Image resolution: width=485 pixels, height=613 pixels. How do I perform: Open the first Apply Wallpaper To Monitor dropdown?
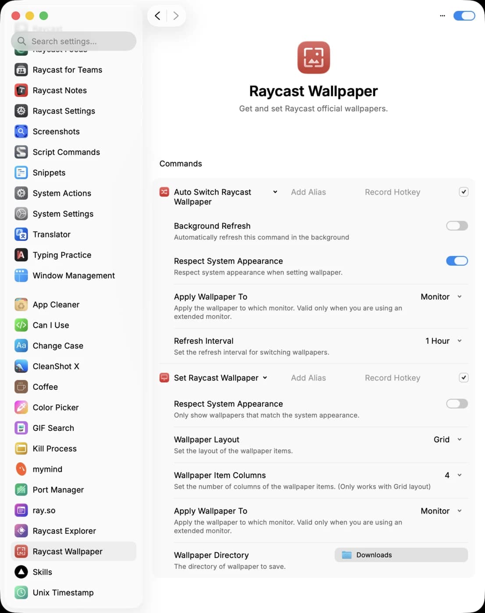coord(441,296)
